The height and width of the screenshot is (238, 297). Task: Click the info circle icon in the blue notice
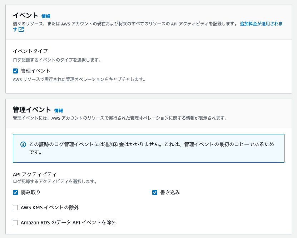[x=23, y=144]
